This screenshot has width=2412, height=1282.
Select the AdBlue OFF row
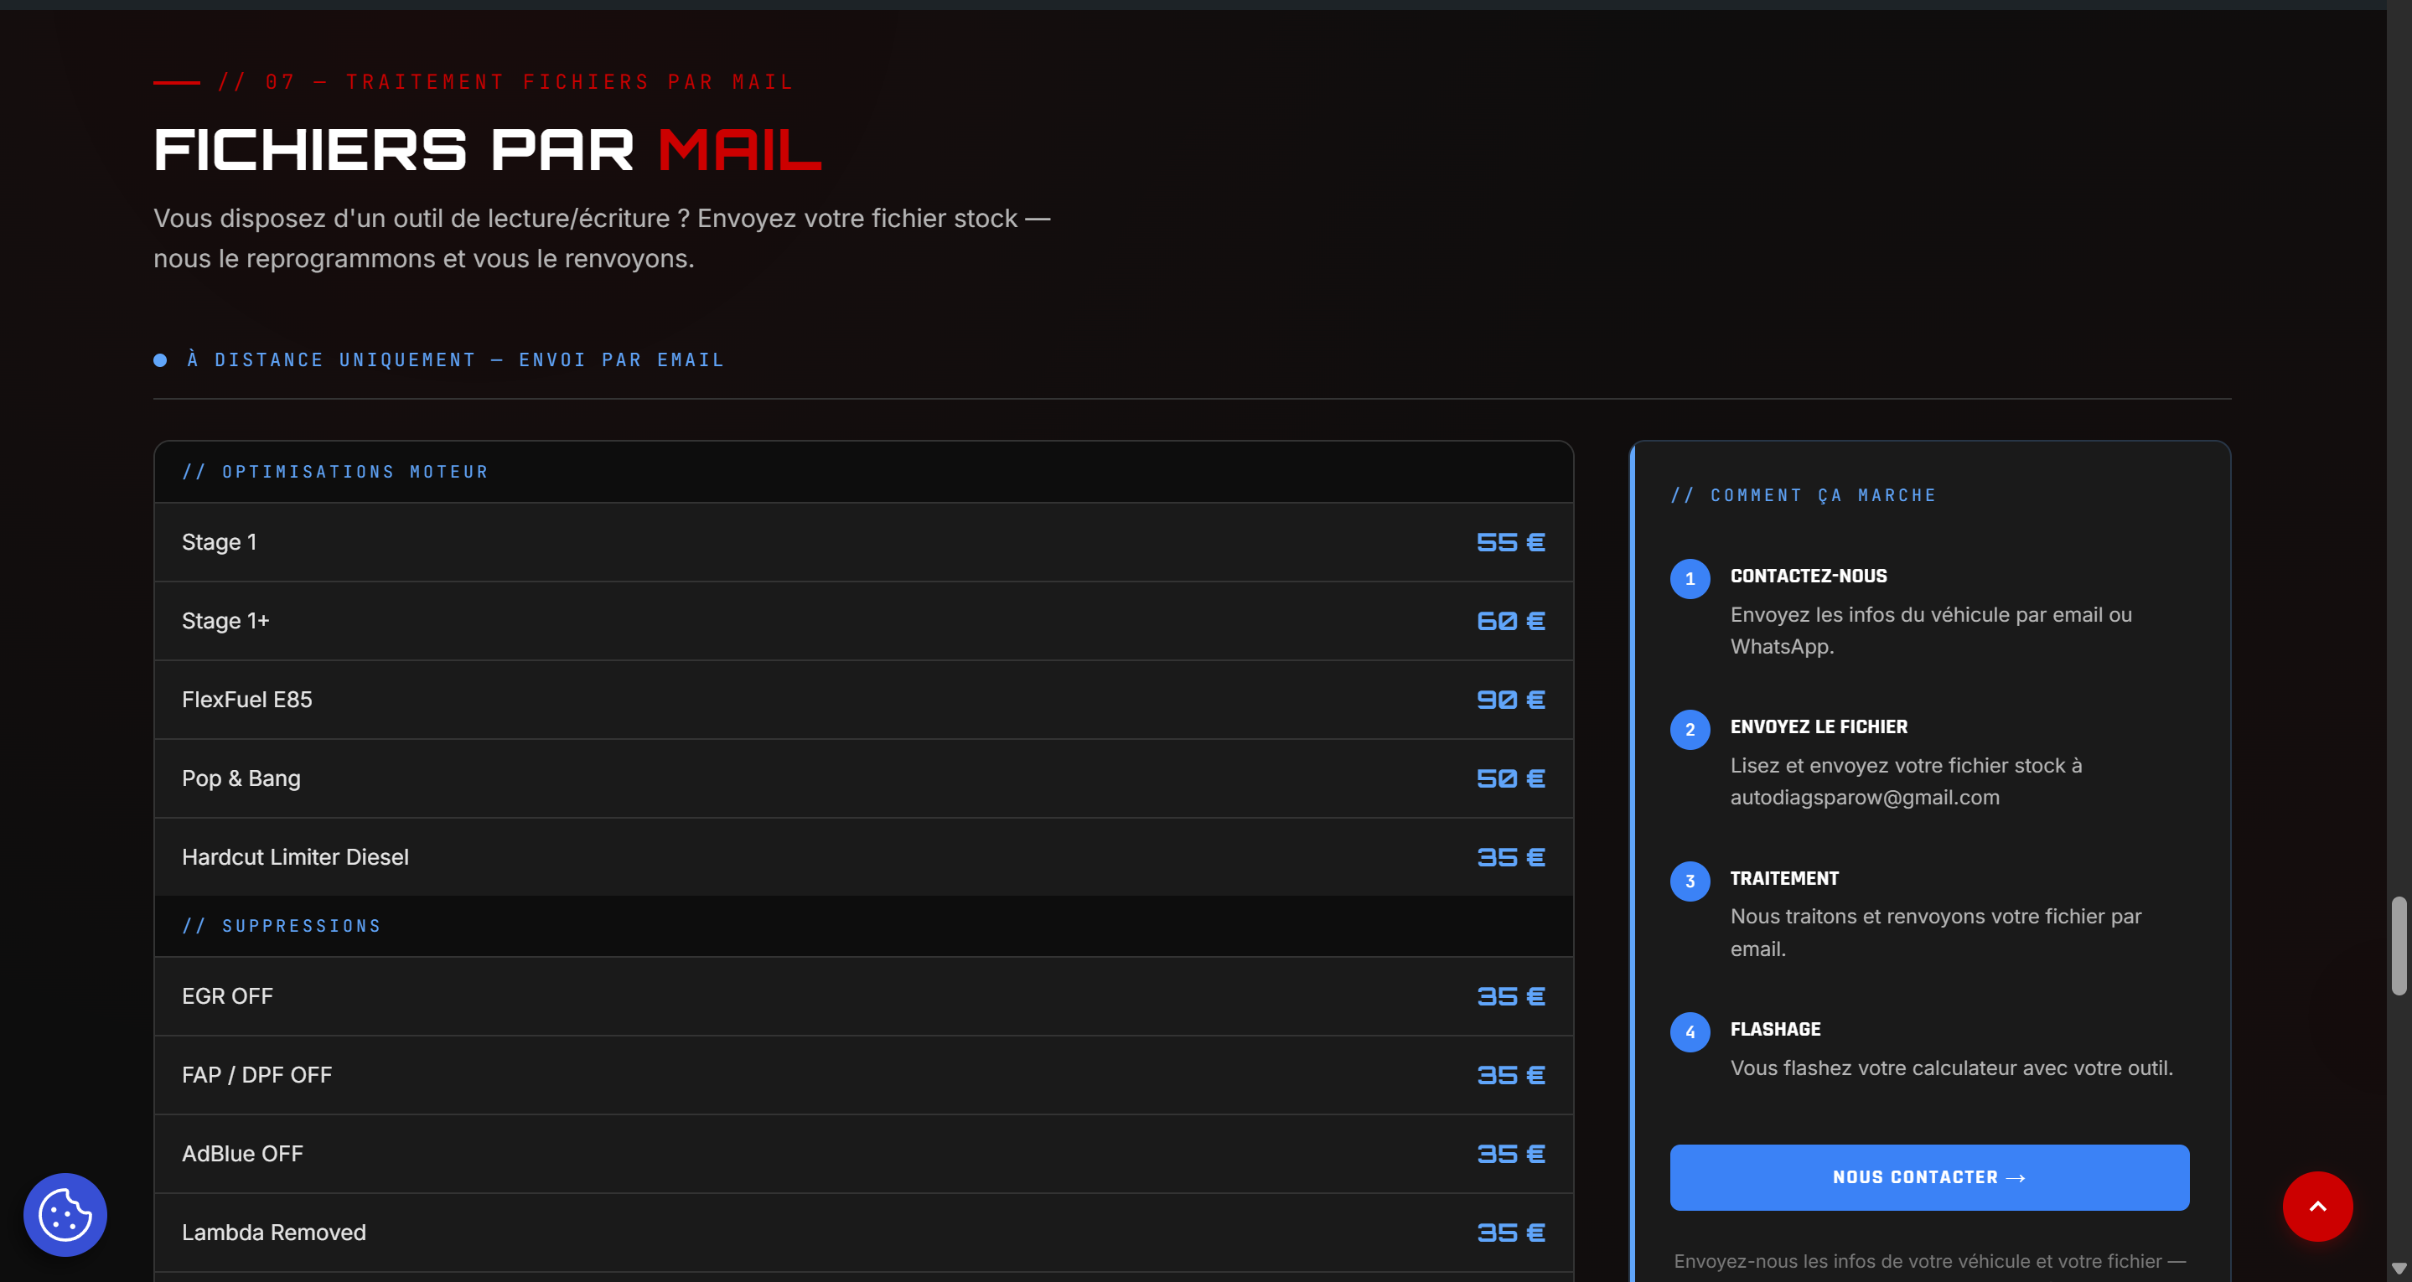pyautogui.click(x=863, y=1154)
